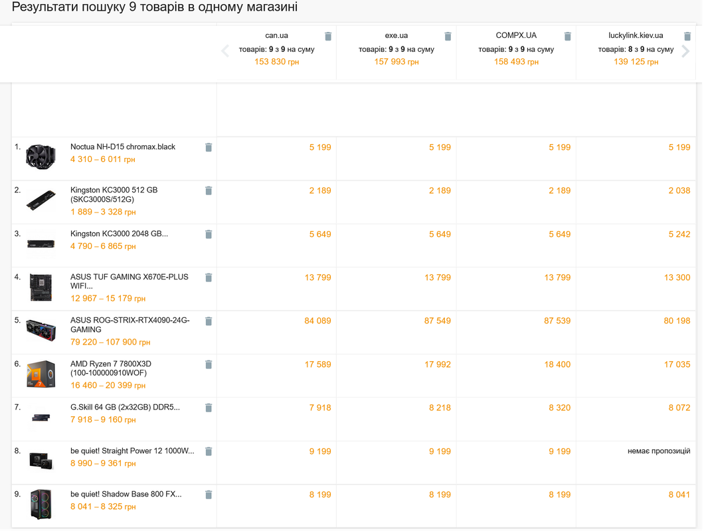Click exe.ua Ryzen price 17 992
The image size is (704, 531).
(x=437, y=364)
